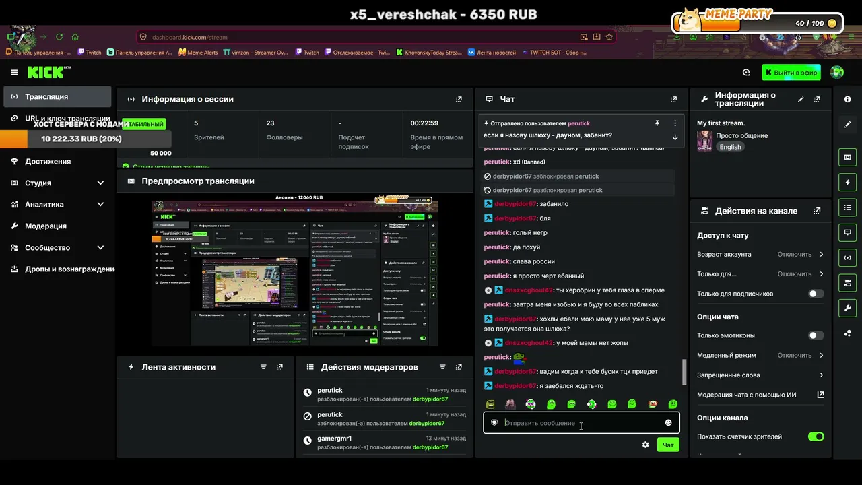862x485 pixels.
Task: Filter the Действия модераторов list
Action: [442, 367]
